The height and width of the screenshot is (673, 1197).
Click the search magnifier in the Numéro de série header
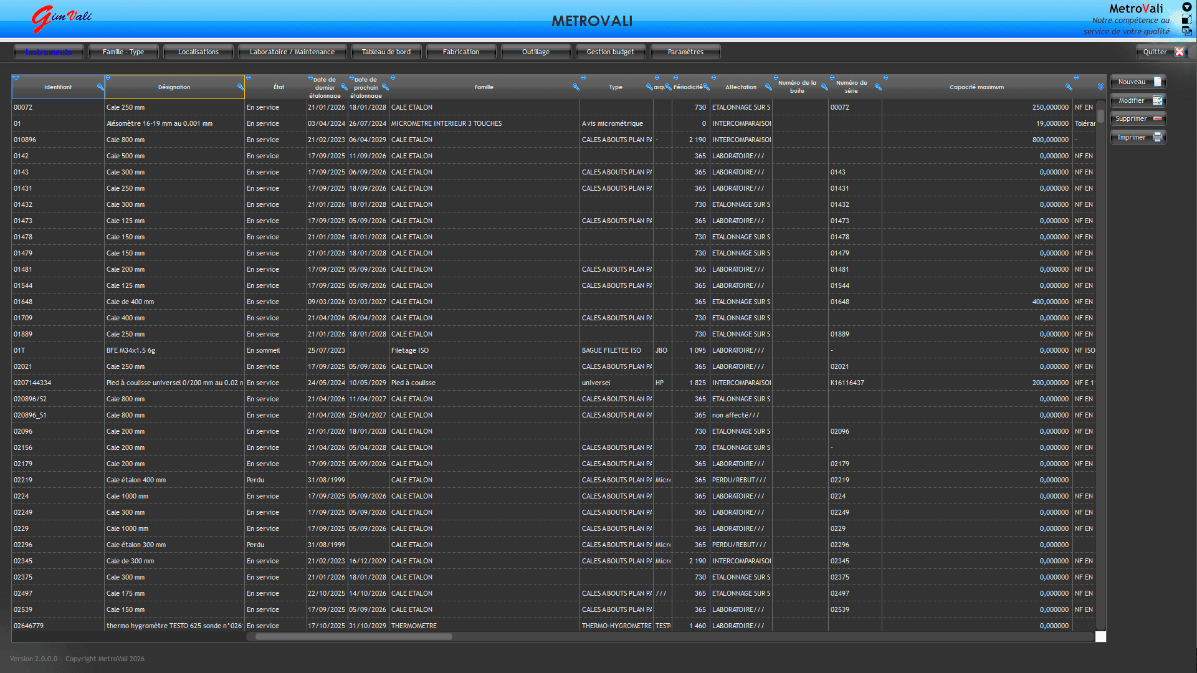[878, 87]
